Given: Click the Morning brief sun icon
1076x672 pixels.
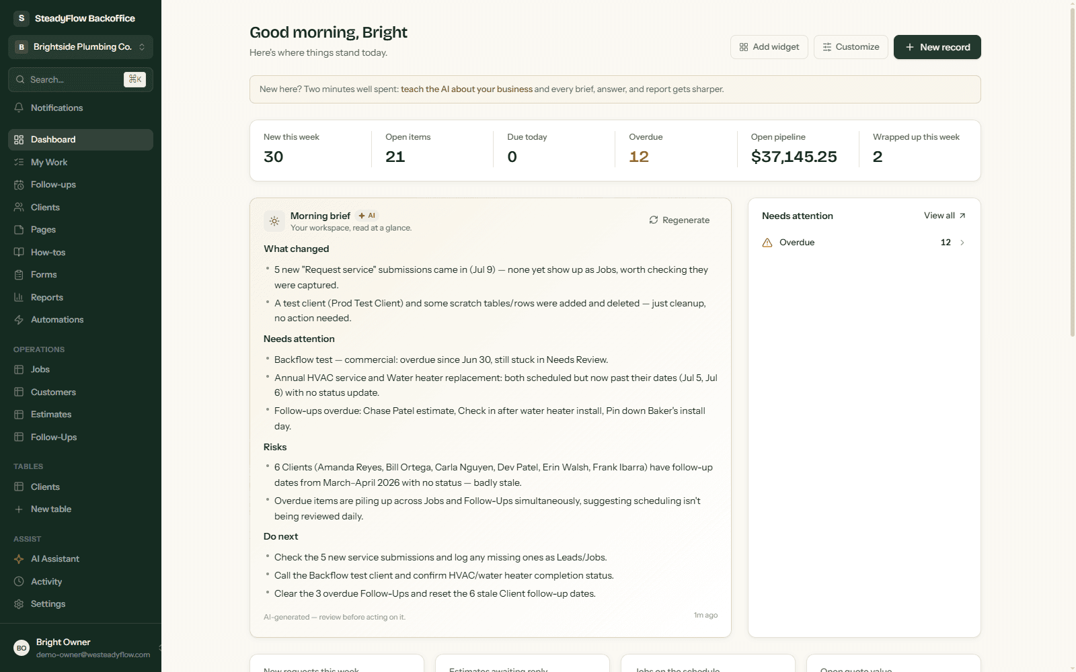Looking at the screenshot, I should tap(274, 221).
